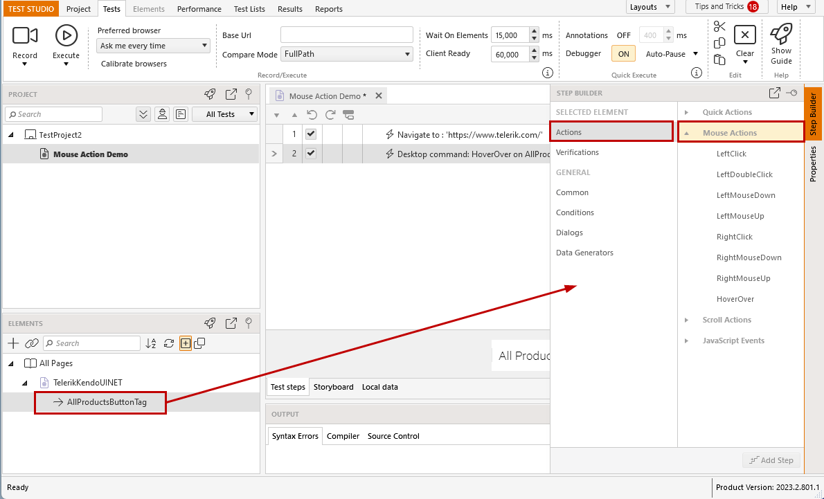Click the chain link icon in Elements toolbar
The height and width of the screenshot is (499, 824).
pyautogui.click(x=32, y=343)
